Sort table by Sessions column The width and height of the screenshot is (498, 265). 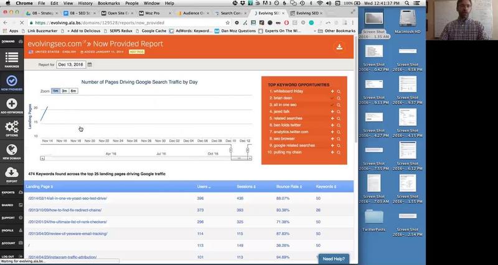246,186
